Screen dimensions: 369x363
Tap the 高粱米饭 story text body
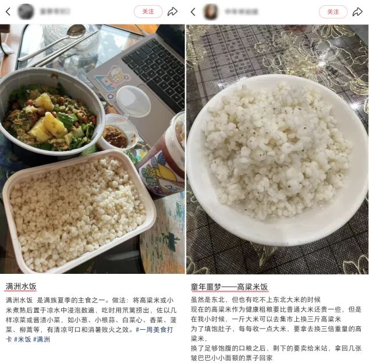276,329
